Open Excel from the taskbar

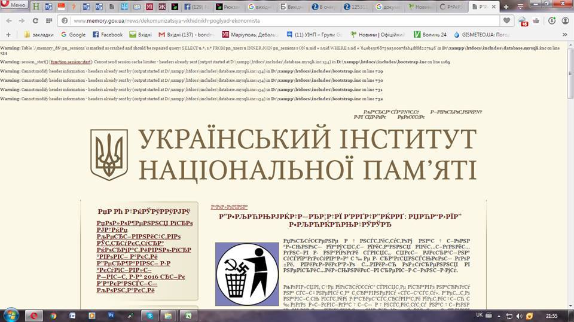[188, 316]
